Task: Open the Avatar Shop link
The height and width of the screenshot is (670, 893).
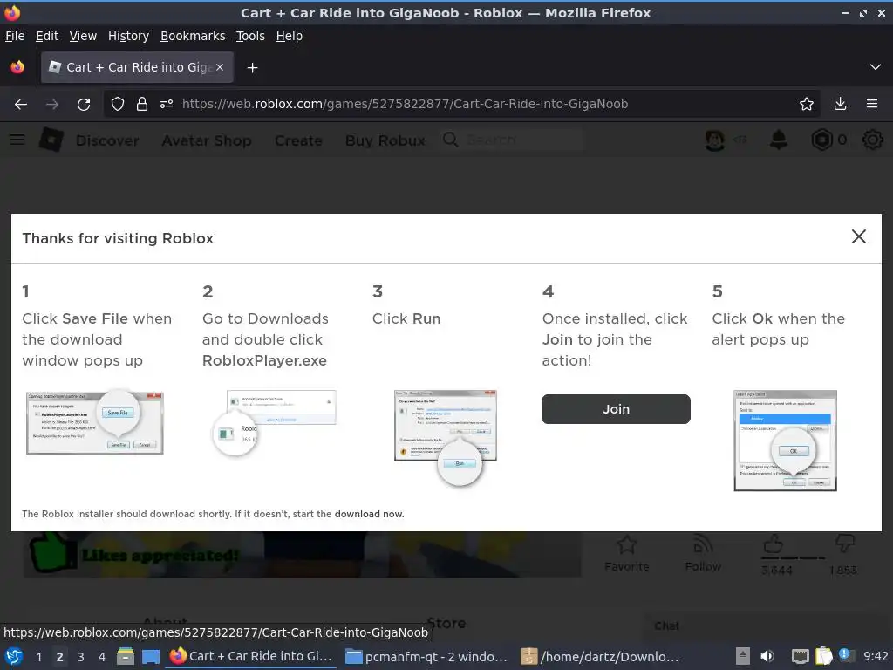Action: [x=207, y=140]
